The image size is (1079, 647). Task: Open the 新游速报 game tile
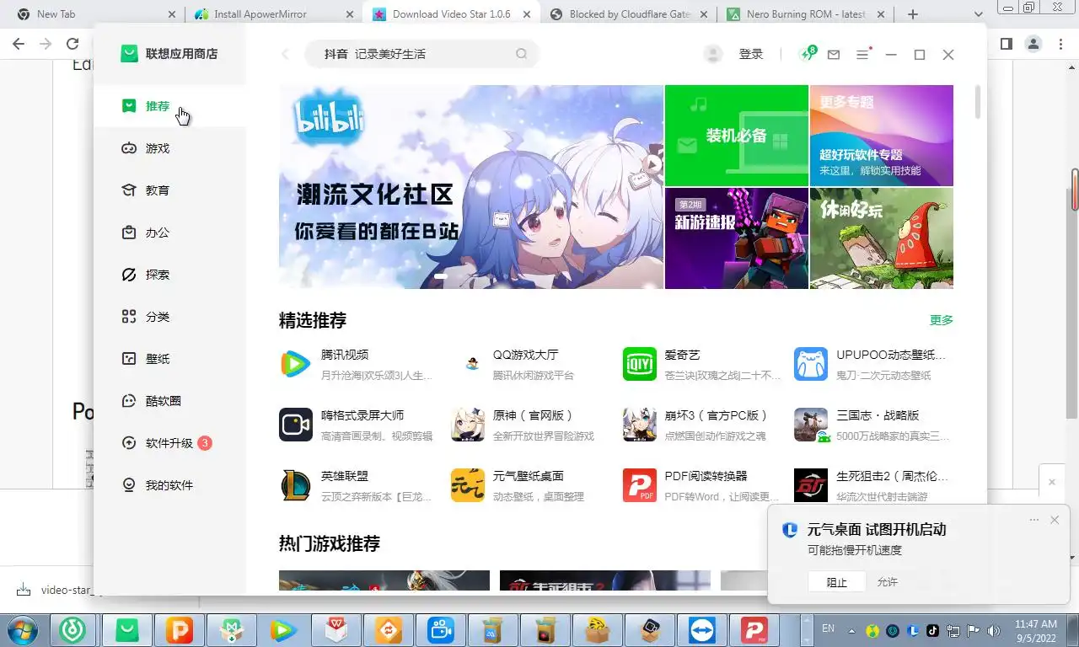737,238
